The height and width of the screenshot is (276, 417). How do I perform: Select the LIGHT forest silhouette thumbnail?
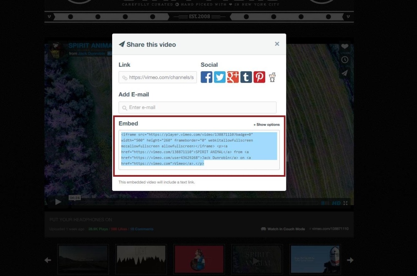141,259
